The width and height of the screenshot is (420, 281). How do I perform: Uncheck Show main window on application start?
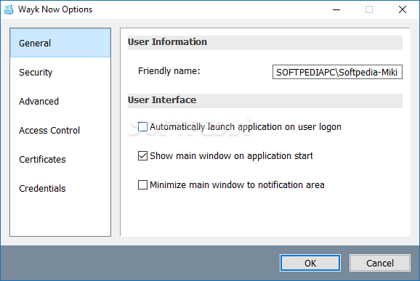pyautogui.click(x=142, y=156)
